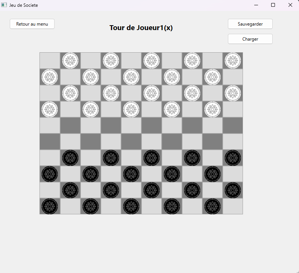The height and width of the screenshot is (273, 299).
Task: Load a saved game with Charger
Action: (x=250, y=39)
